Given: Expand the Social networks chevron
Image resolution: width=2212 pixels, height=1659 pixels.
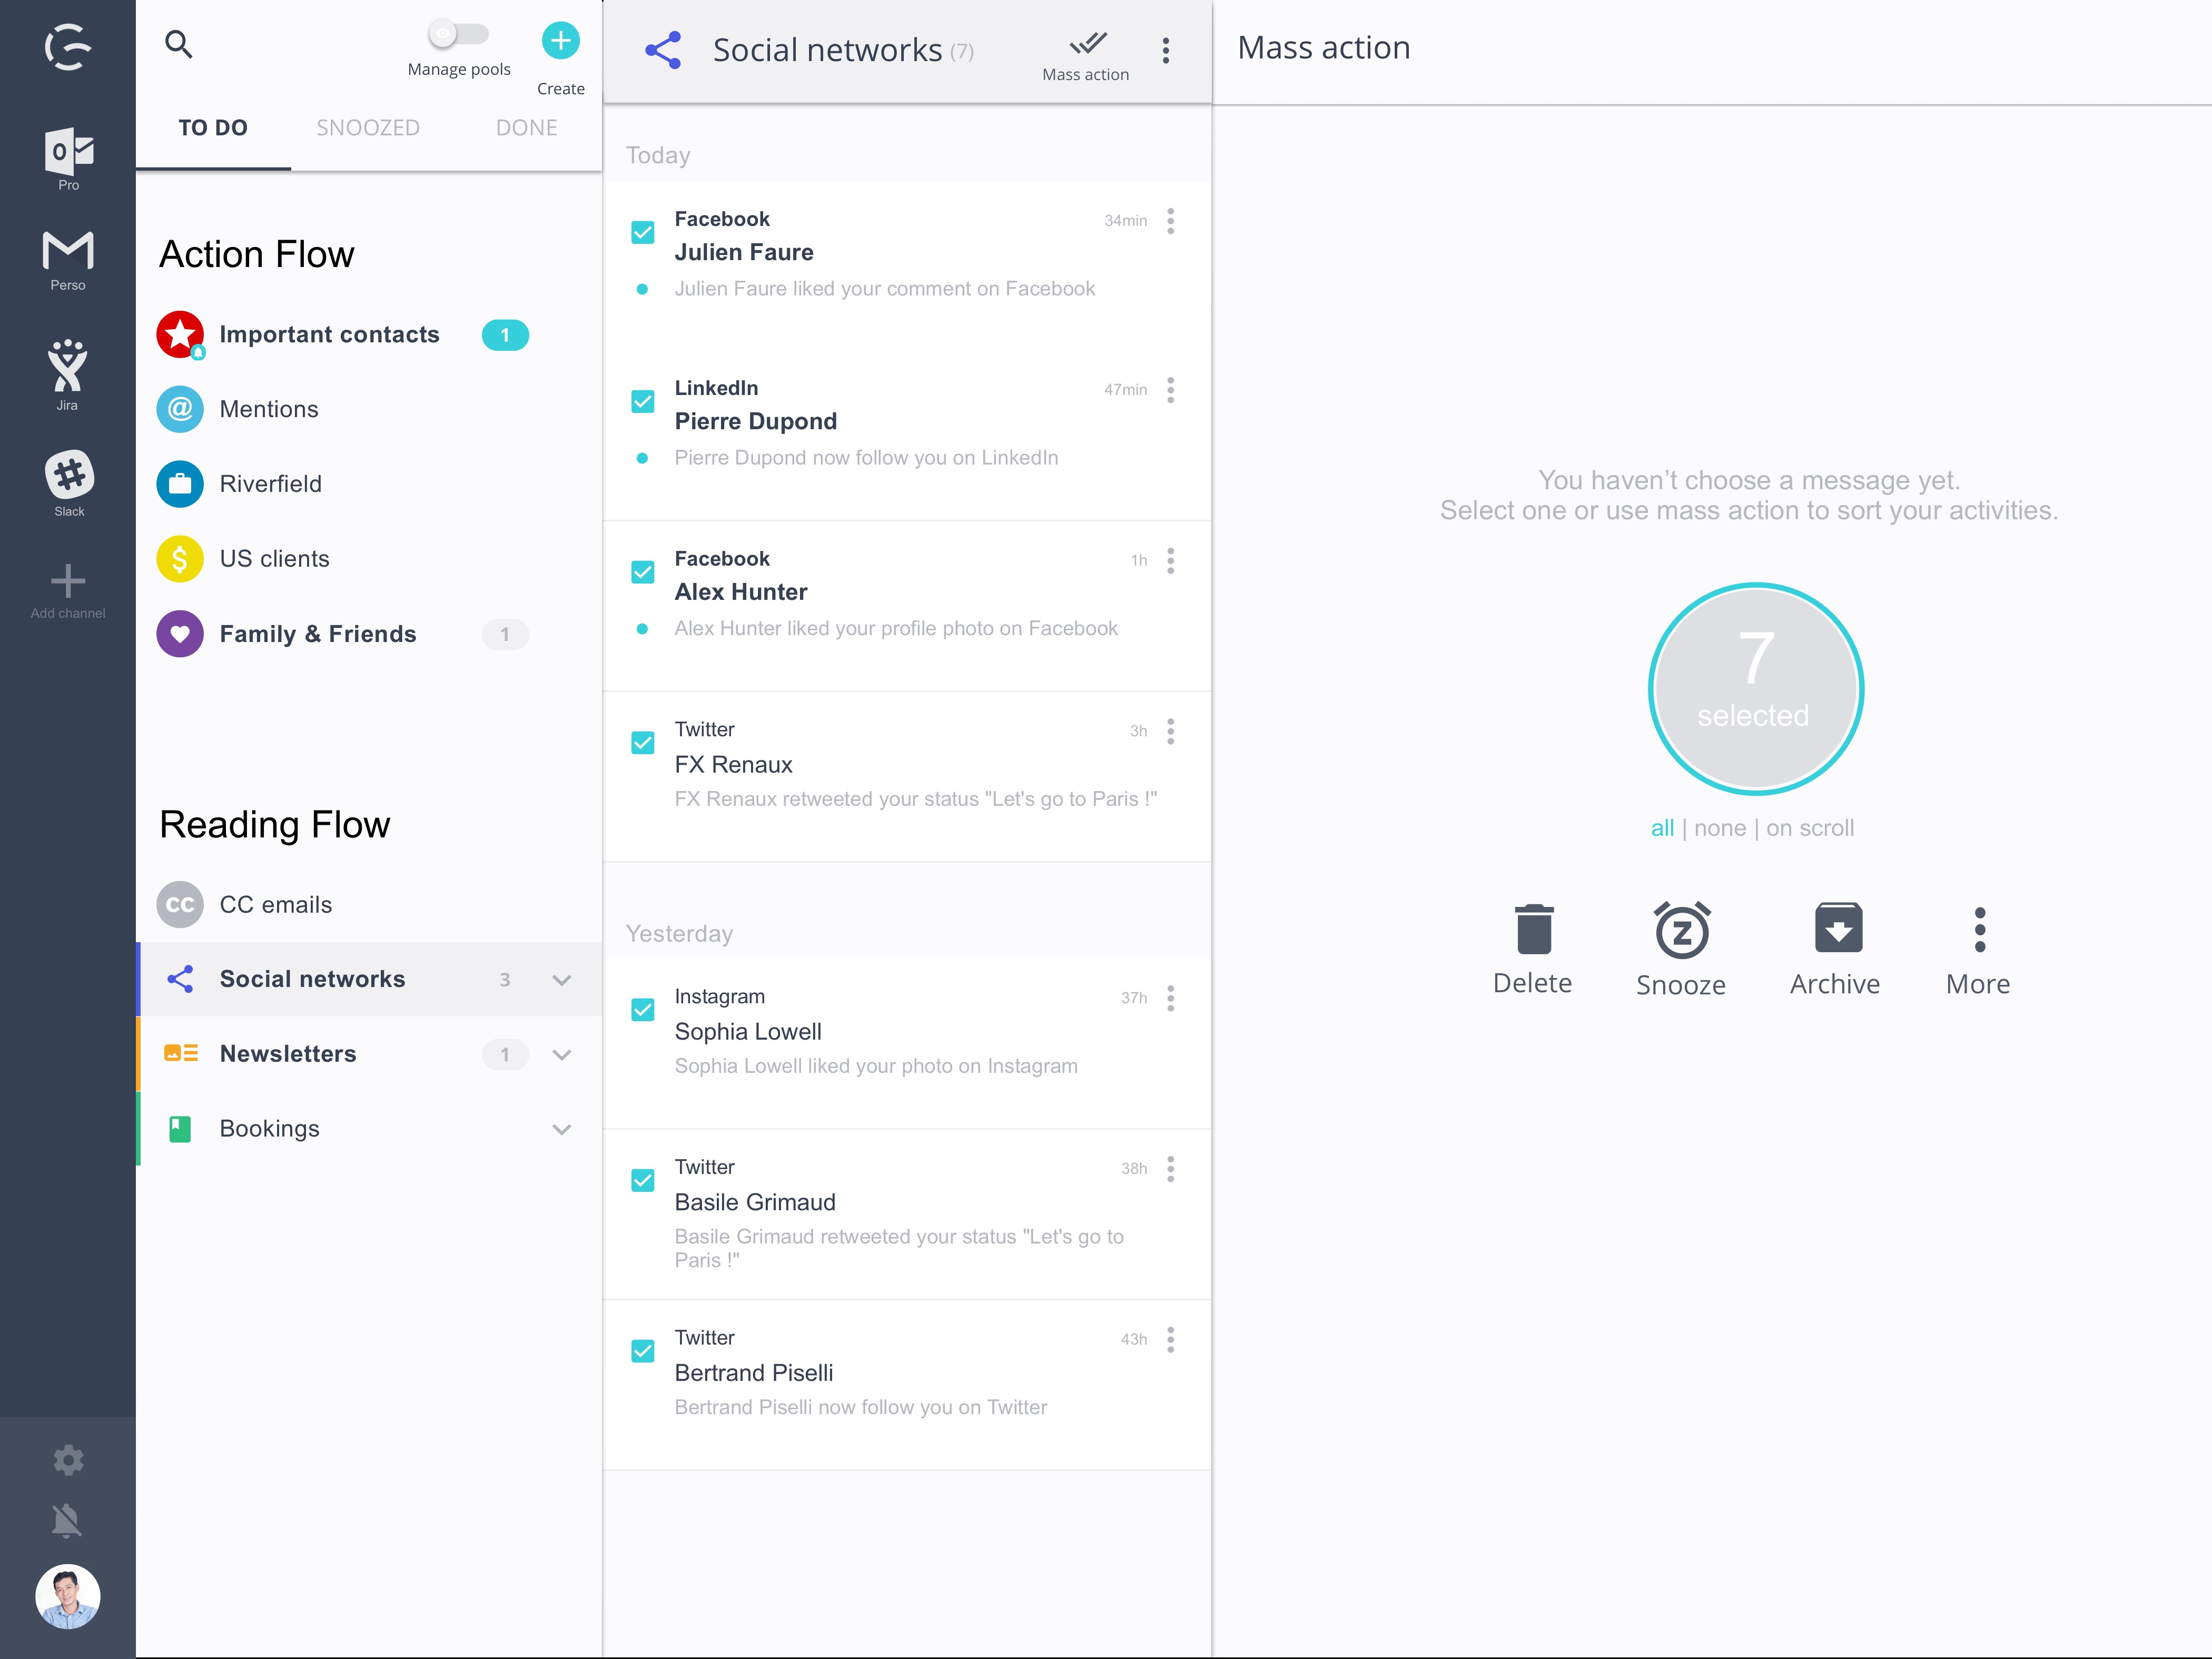Looking at the screenshot, I should click(562, 980).
